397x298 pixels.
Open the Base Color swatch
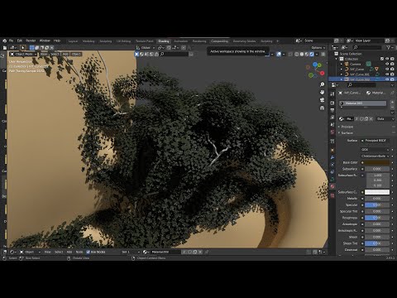[x=377, y=162]
